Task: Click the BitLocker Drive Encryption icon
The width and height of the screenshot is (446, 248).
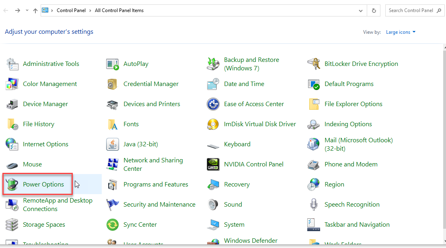Action: [313, 64]
